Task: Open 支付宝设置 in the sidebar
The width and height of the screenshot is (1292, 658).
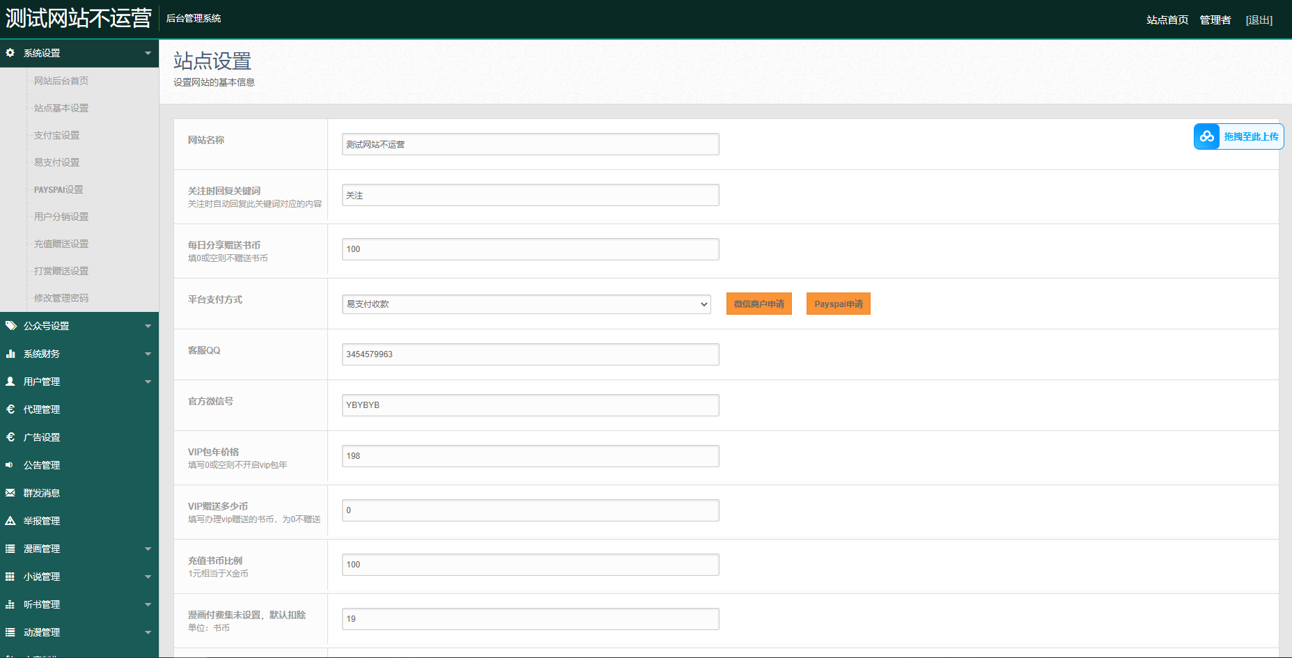Action: click(56, 135)
